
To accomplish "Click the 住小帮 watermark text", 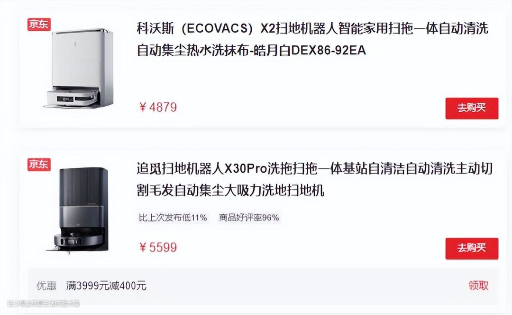I will click(43, 303).
